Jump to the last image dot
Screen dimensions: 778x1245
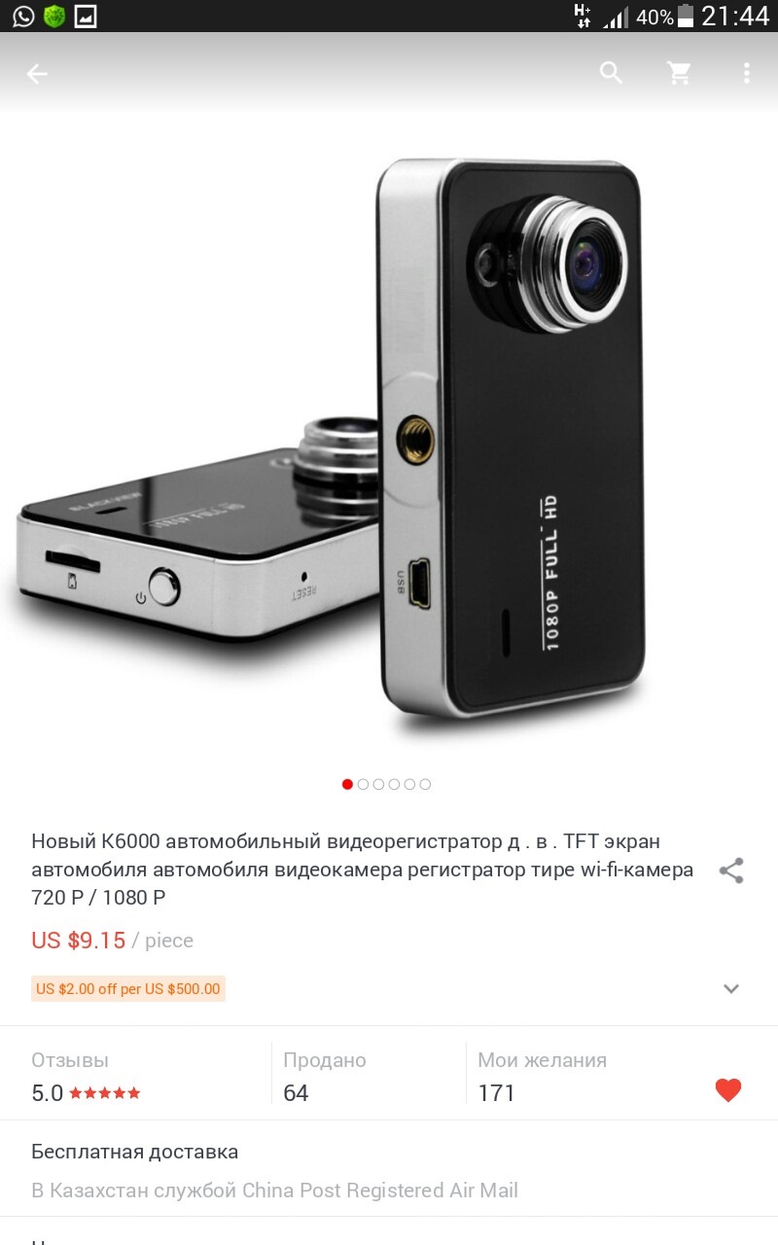click(425, 784)
